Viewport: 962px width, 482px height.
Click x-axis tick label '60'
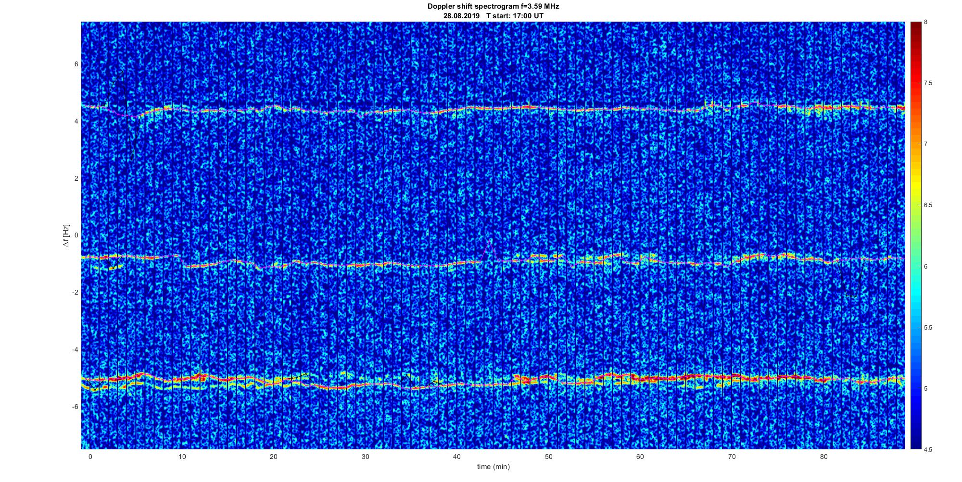(x=640, y=457)
